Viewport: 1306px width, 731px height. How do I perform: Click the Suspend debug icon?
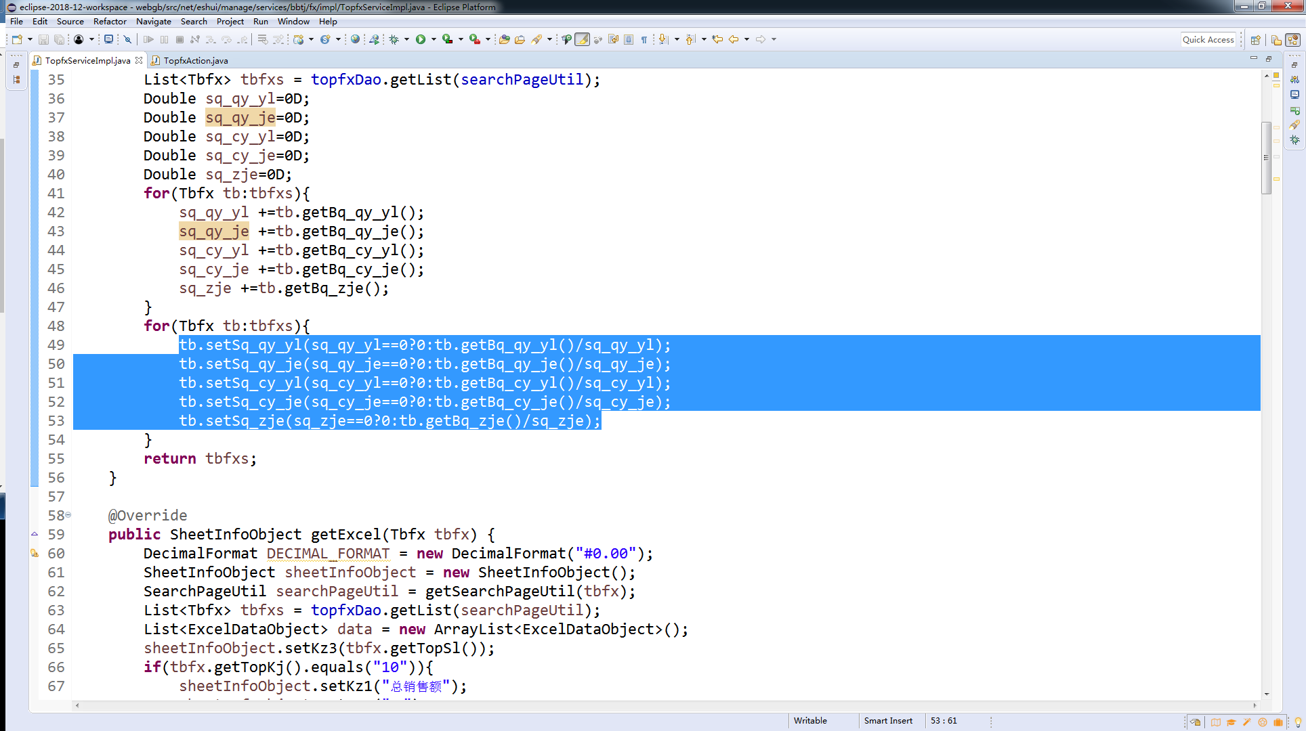point(164,39)
